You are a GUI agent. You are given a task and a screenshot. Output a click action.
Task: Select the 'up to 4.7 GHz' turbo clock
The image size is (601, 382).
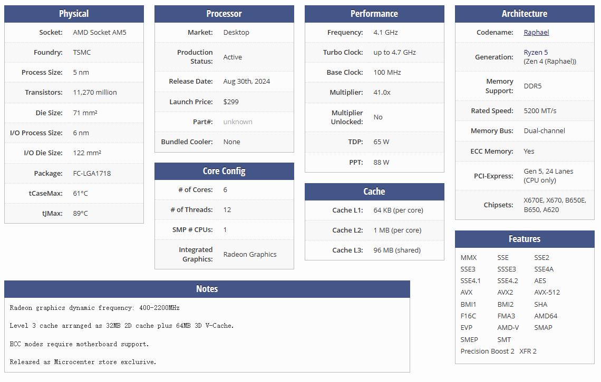394,52
